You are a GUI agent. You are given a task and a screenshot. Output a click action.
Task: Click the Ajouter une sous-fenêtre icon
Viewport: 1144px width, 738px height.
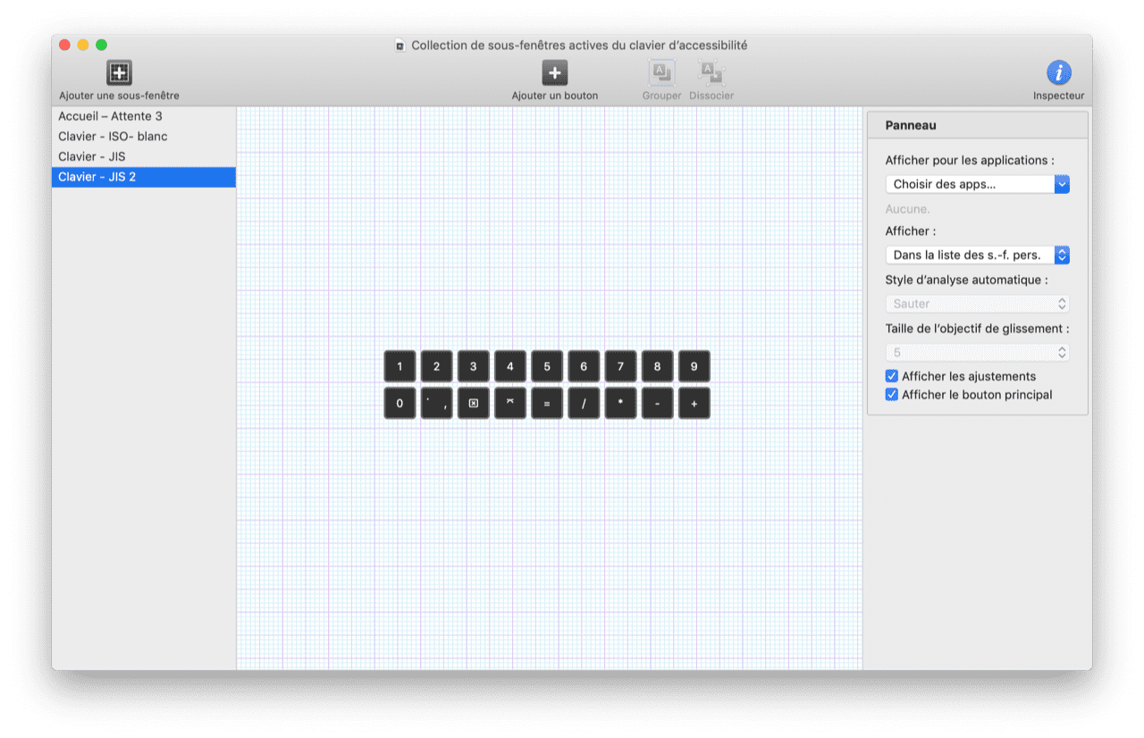(119, 73)
